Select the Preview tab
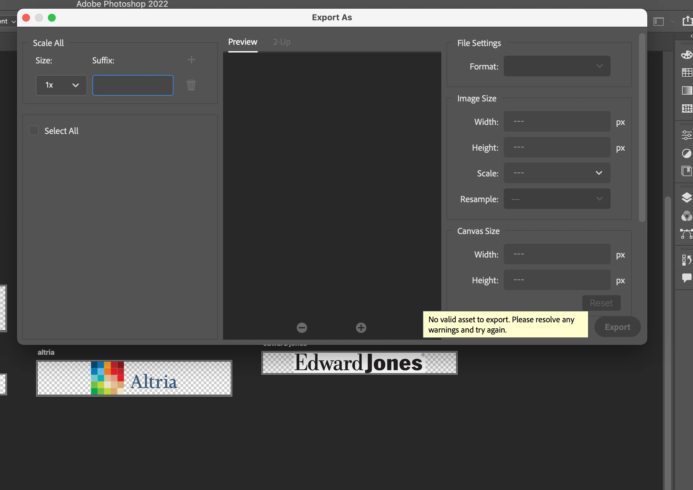The height and width of the screenshot is (490, 693). tap(243, 42)
